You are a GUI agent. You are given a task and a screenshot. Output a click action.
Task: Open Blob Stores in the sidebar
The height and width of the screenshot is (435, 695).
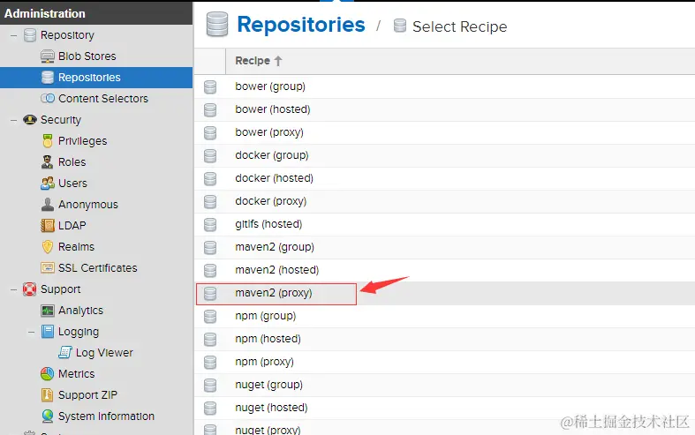[x=87, y=56]
